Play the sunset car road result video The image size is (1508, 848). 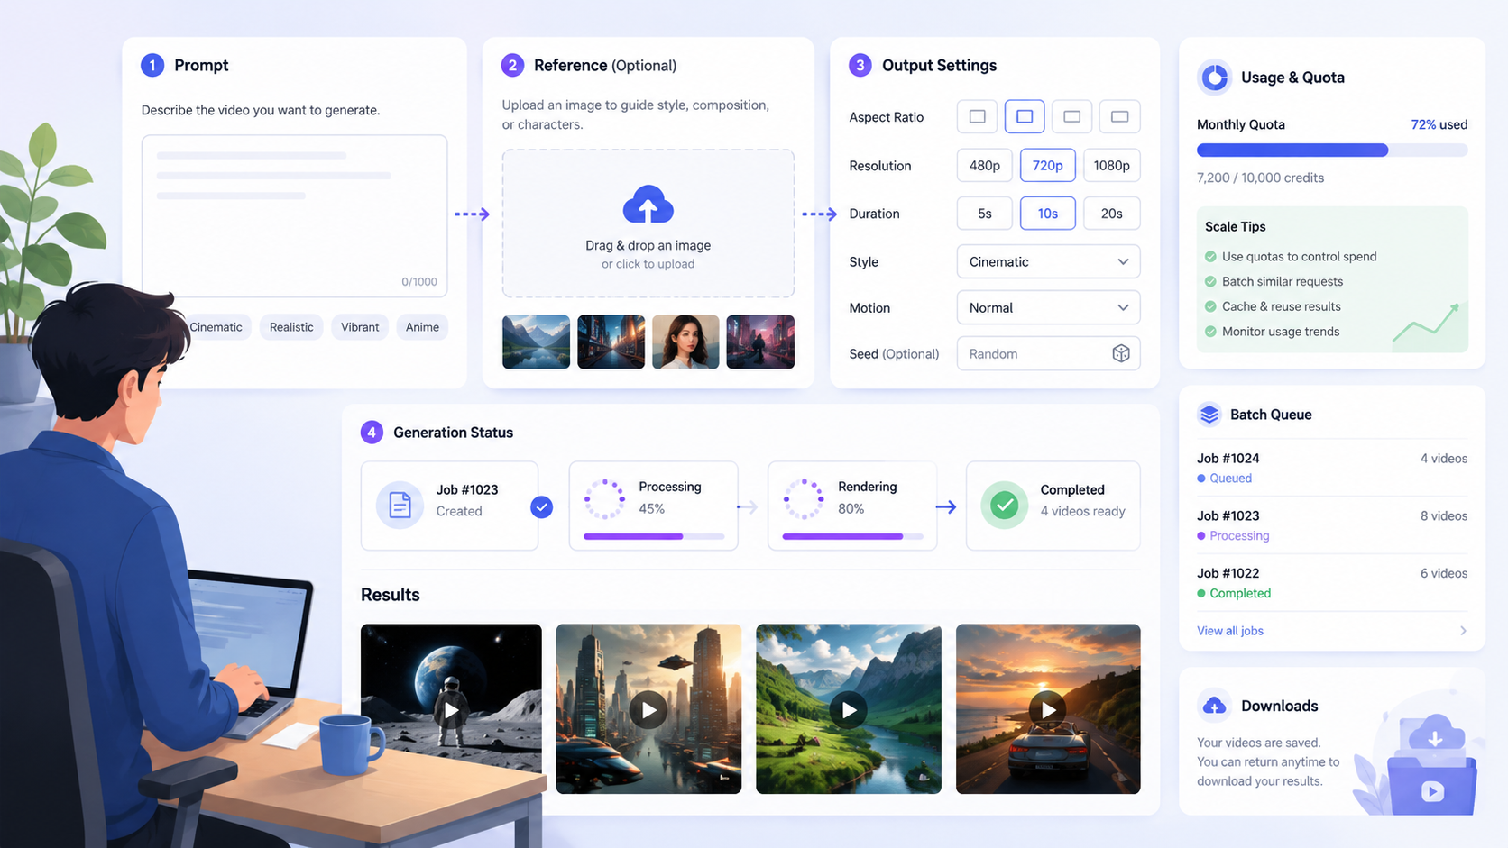1048,710
